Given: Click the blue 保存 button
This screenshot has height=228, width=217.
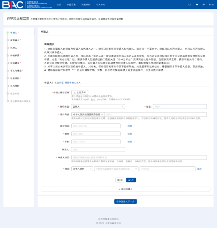Looking at the screenshot, I should click(131, 180).
